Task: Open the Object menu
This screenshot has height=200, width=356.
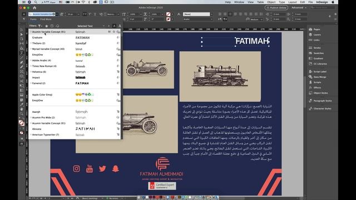Action: point(271,2)
